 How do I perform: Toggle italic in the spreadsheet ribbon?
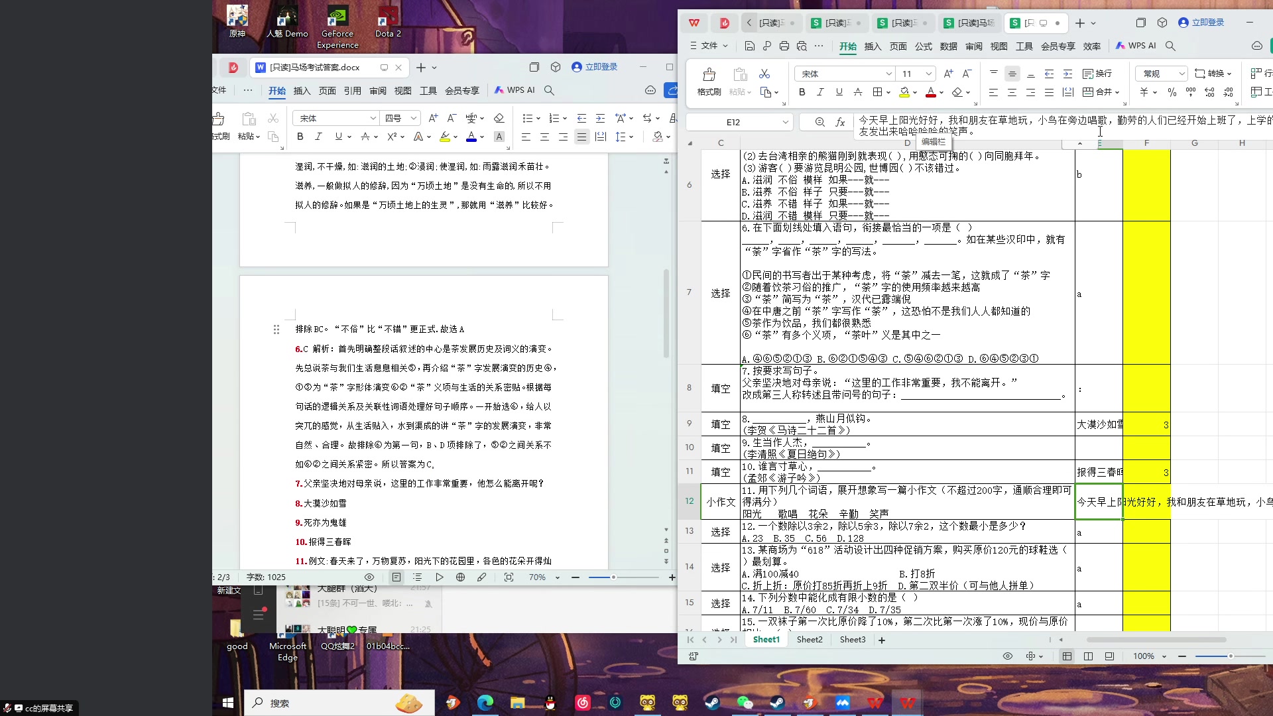tap(820, 92)
